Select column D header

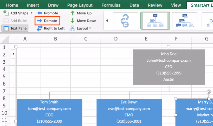(x=116, y=39)
